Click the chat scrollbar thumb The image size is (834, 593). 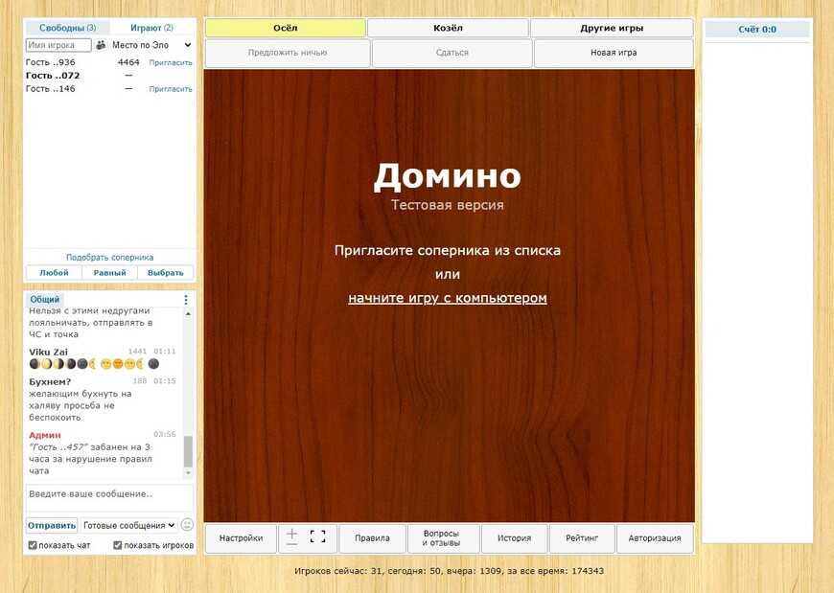click(188, 451)
